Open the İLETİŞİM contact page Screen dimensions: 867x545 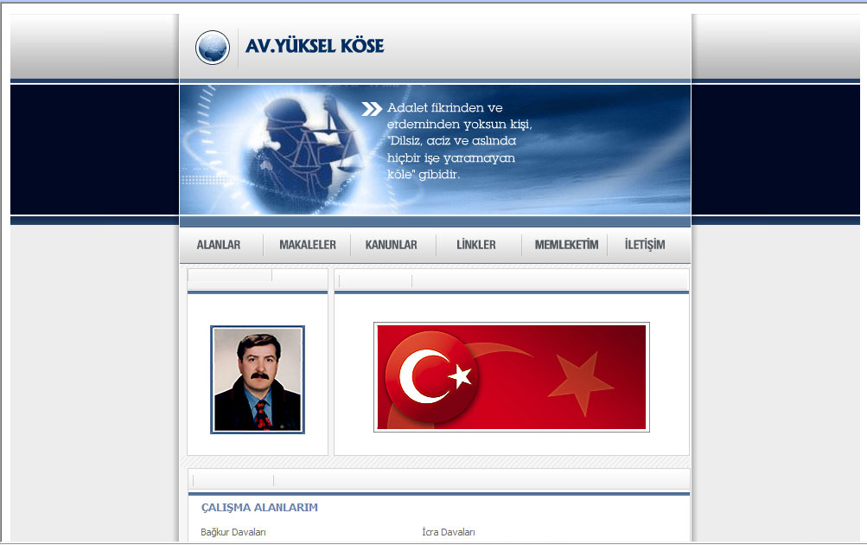tap(645, 245)
